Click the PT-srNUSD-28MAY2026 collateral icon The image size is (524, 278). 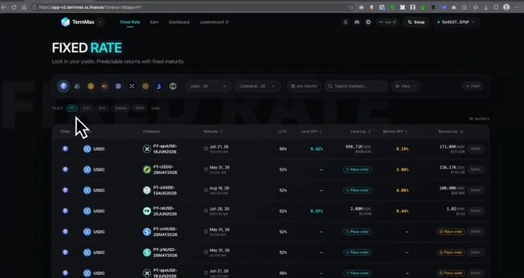(147, 232)
